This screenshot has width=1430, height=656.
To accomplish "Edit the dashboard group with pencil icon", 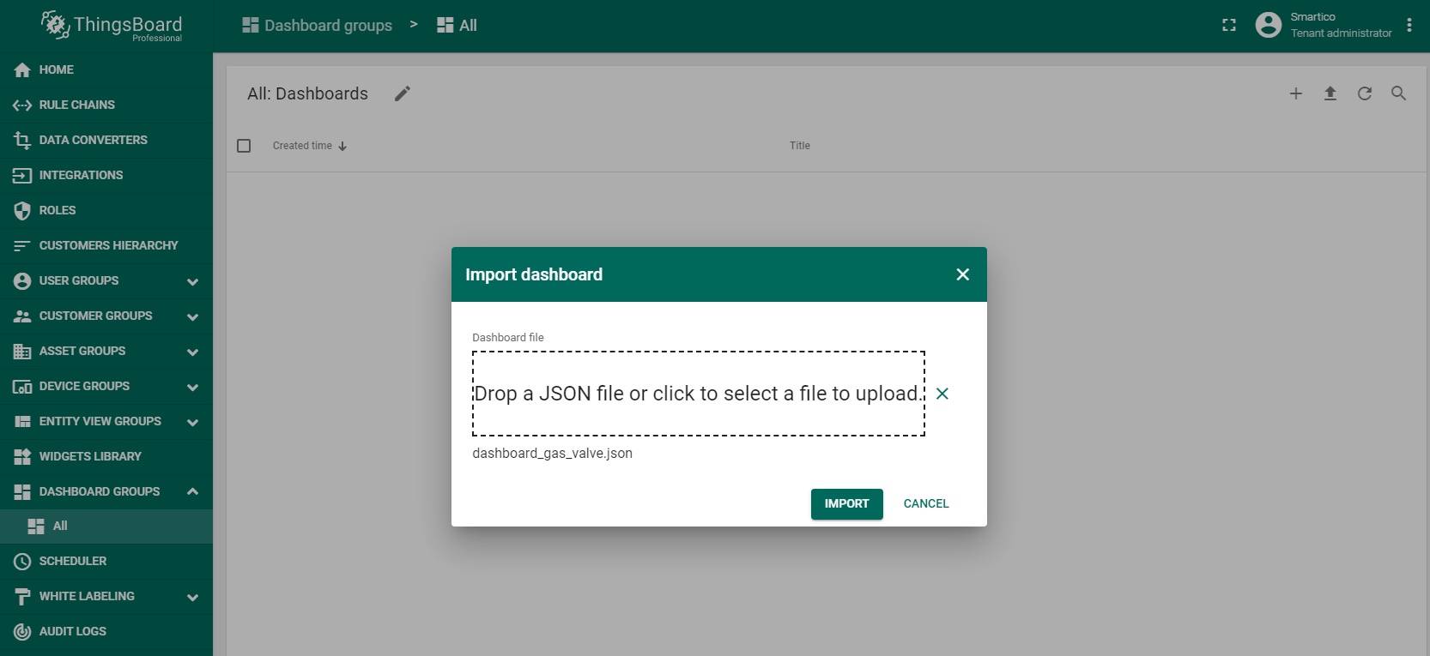I will (x=403, y=93).
